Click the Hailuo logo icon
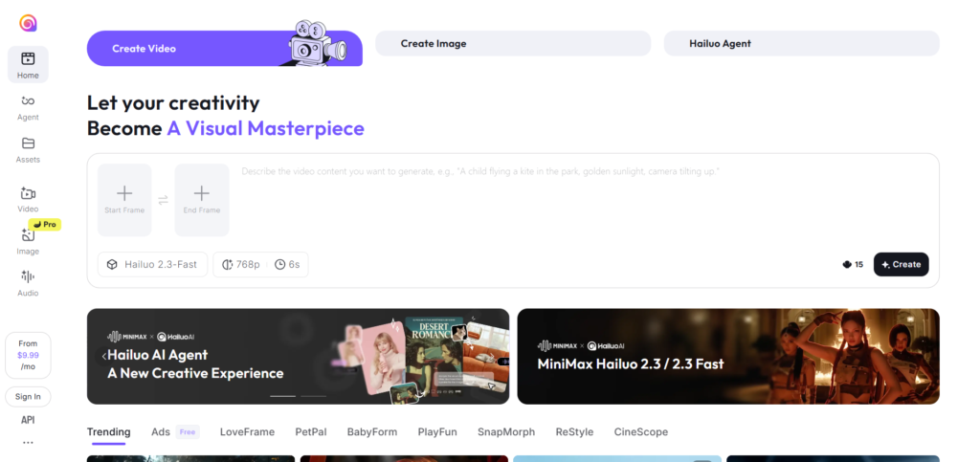This screenshot has height=462, width=980. tap(28, 23)
